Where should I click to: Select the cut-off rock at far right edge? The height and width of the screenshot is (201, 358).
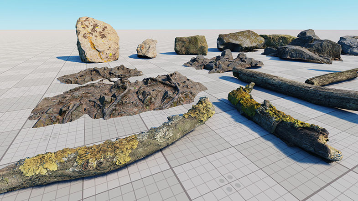[x=349, y=45]
